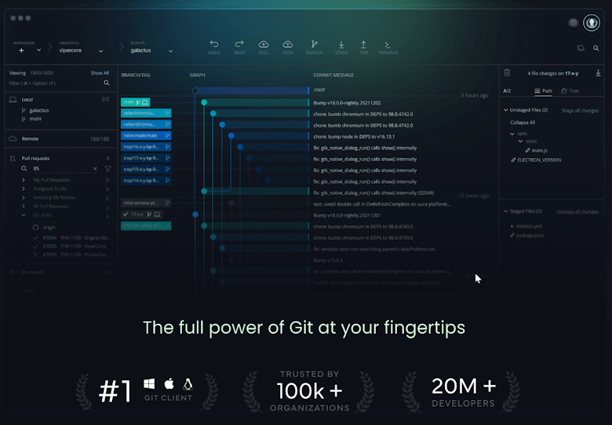Open the vipercore repository dropdown

[x=100, y=51]
